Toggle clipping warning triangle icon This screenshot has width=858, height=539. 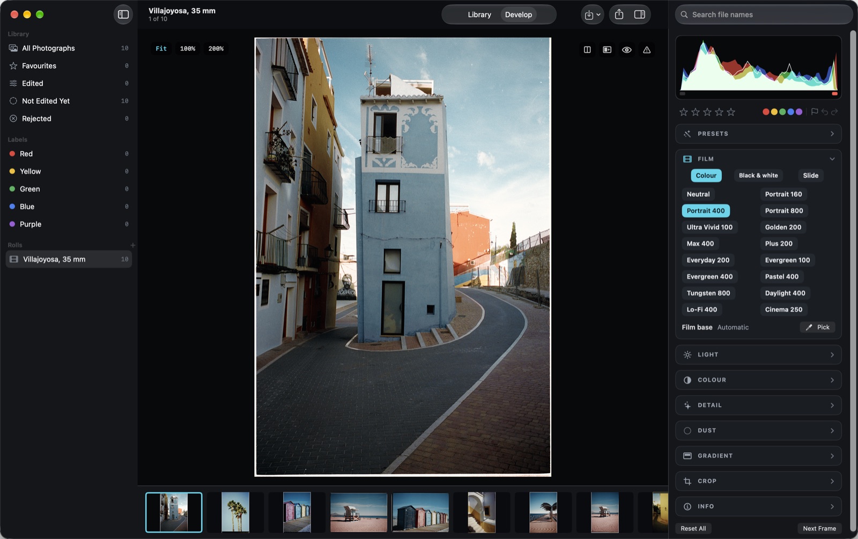(x=647, y=49)
